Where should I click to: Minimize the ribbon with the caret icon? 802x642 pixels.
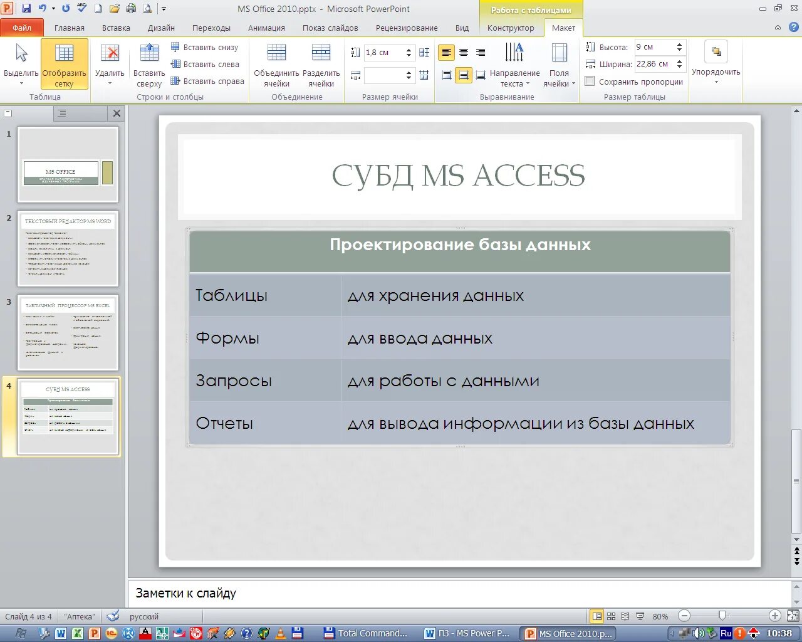[778, 28]
